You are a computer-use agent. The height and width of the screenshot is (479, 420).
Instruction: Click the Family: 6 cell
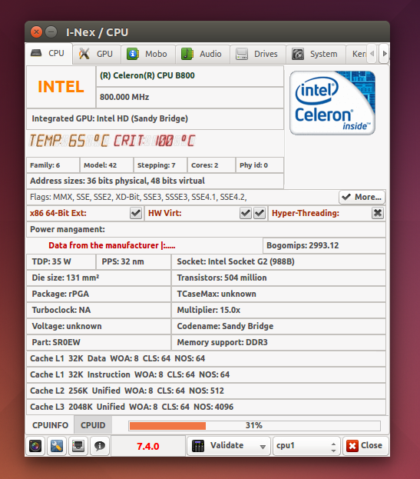(x=53, y=165)
